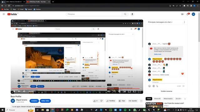Cast the video to a device
This screenshot has height=112, width=200.
coord(134,91)
